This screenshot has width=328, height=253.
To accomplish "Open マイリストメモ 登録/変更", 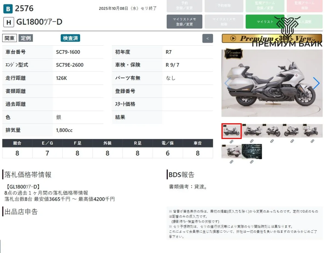I will [x=184, y=22].
